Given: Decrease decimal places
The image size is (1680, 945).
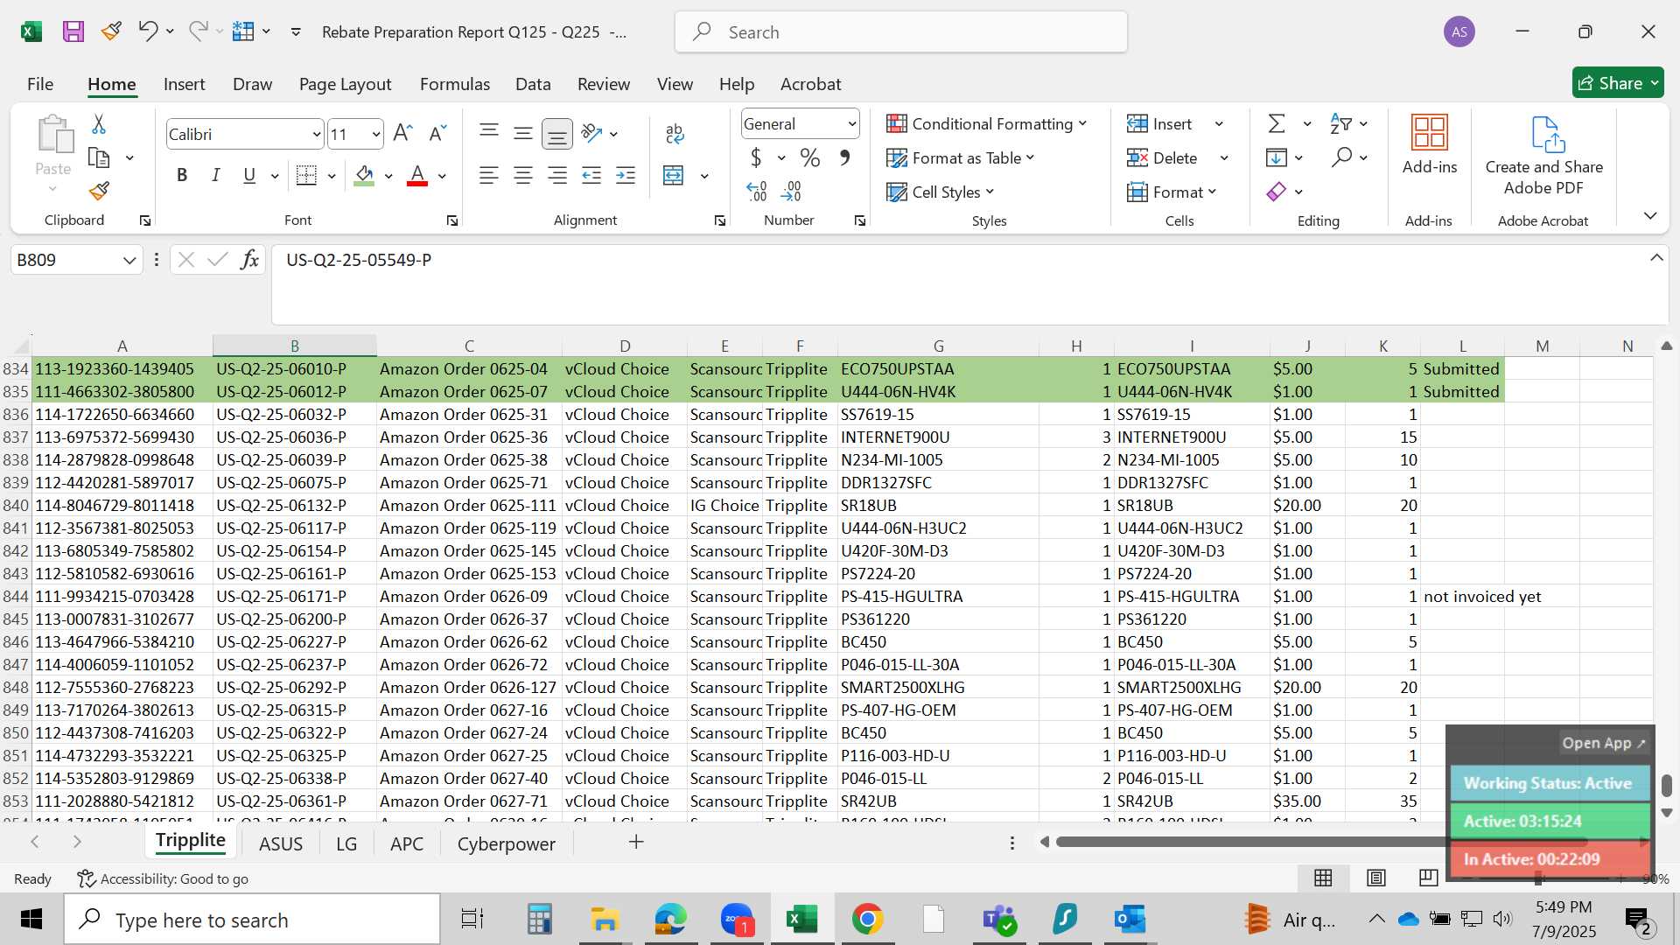Looking at the screenshot, I should pyautogui.click(x=791, y=191).
